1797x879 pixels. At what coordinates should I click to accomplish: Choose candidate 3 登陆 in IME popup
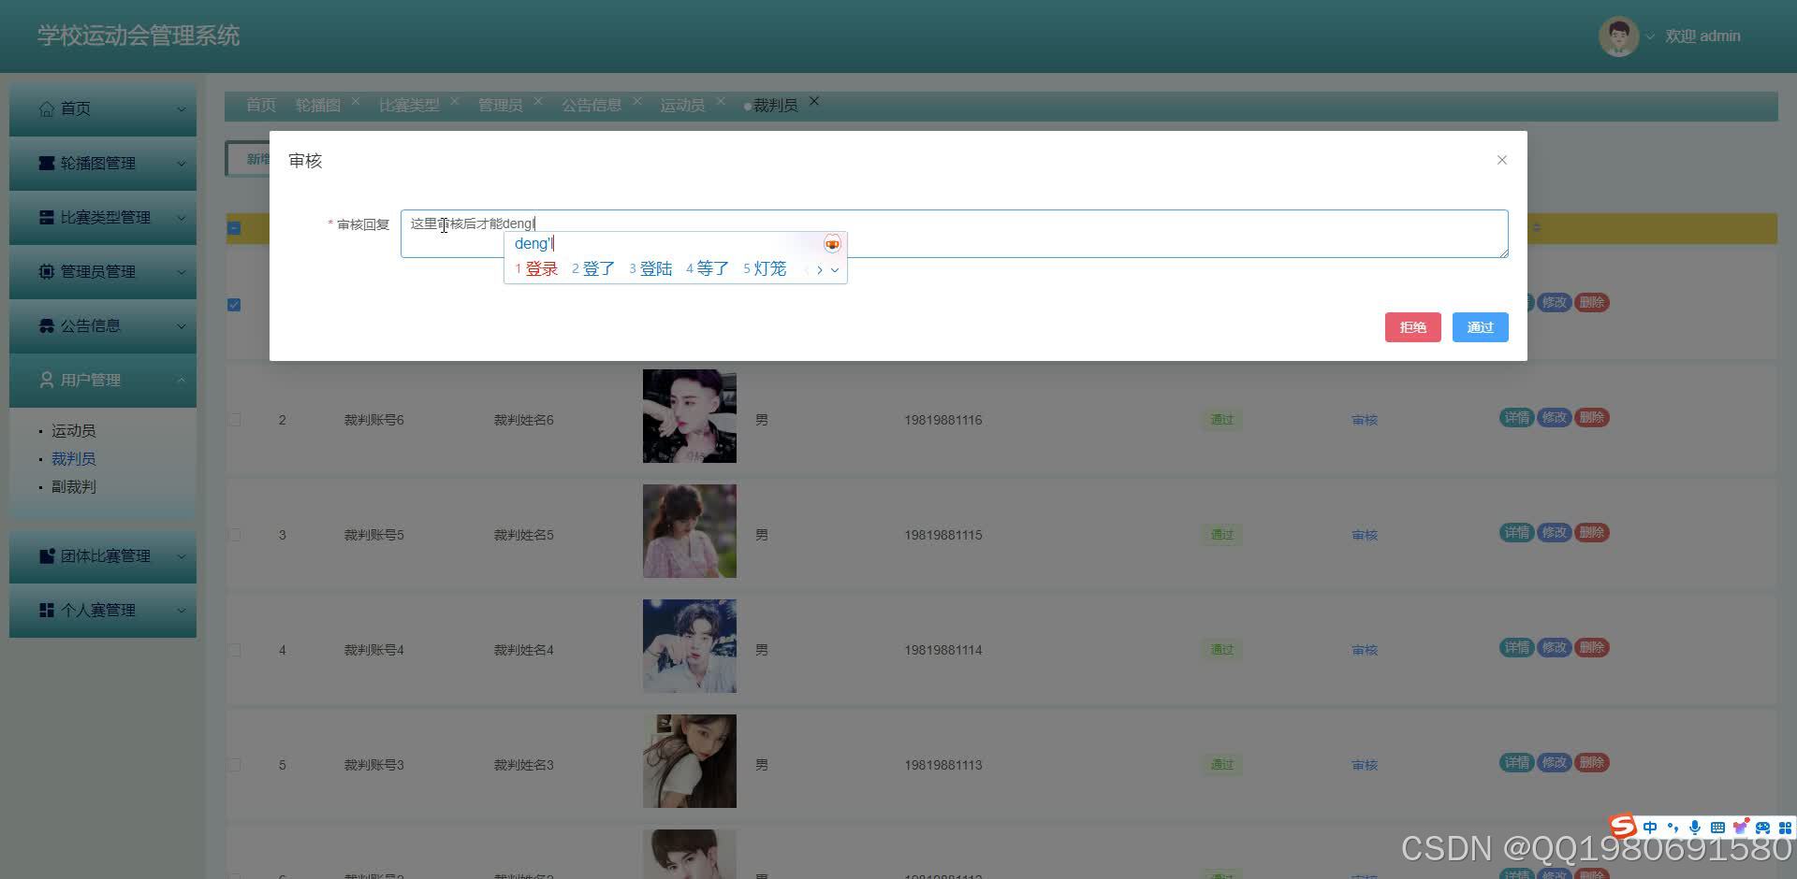tap(650, 269)
